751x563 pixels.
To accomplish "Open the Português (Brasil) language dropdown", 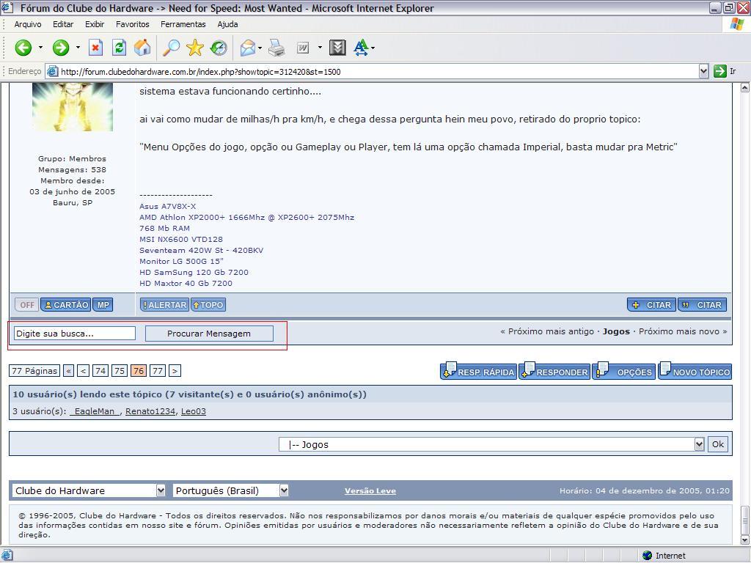I will 284,490.
